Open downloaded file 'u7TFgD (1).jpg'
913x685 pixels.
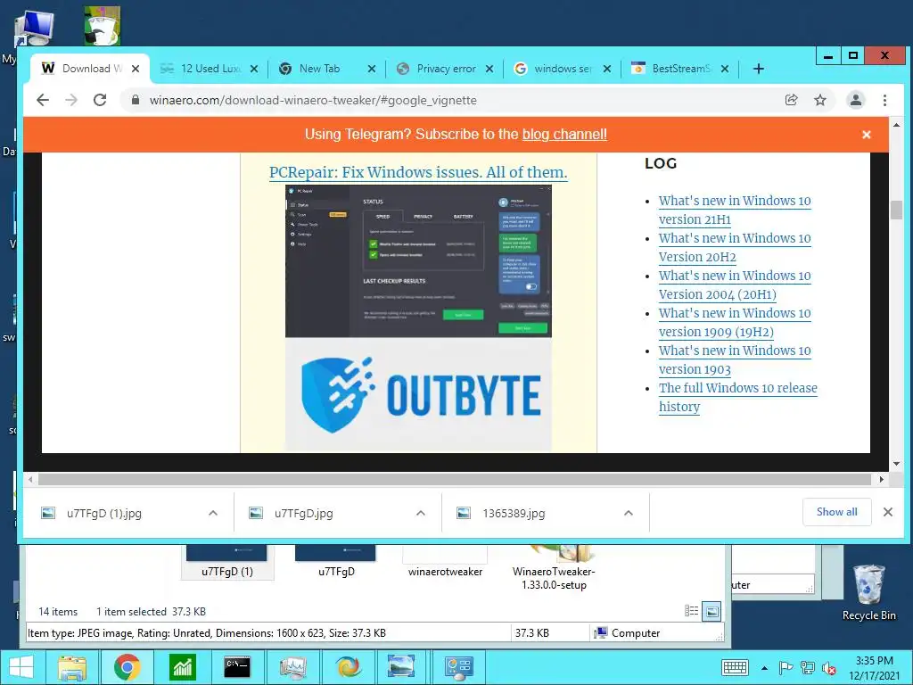point(103,513)
